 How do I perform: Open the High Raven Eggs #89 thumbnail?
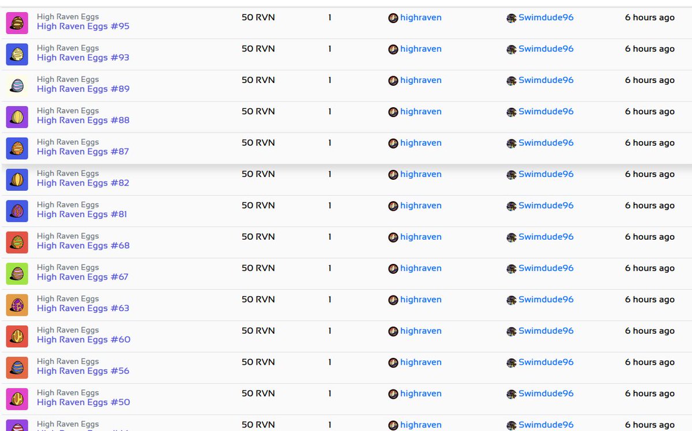(x=17, y=85)
